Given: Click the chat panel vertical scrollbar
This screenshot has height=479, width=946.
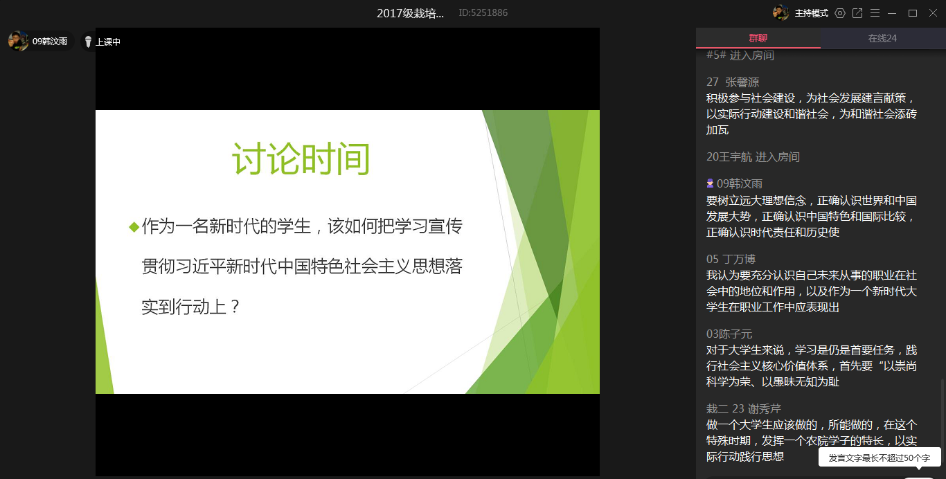Looking at the screenshot, I should click(942, 422).
